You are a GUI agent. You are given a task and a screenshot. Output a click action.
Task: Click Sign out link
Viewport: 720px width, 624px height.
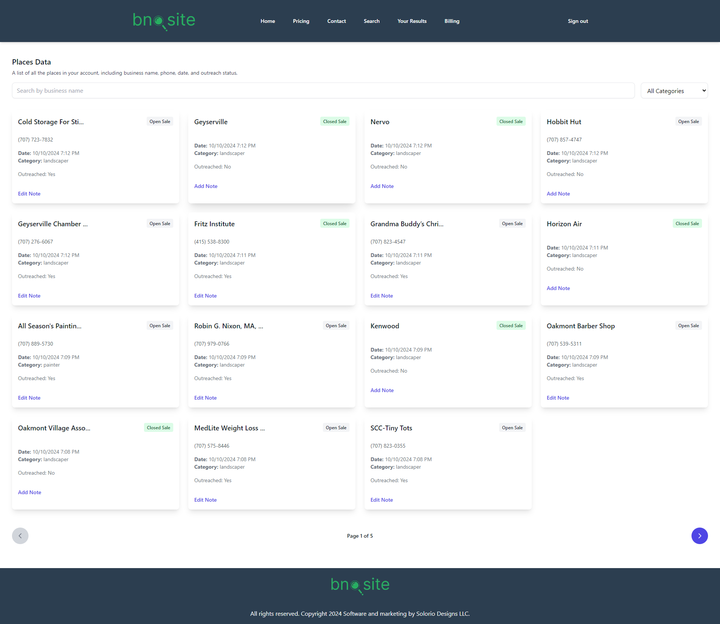(x=577, y=21)
